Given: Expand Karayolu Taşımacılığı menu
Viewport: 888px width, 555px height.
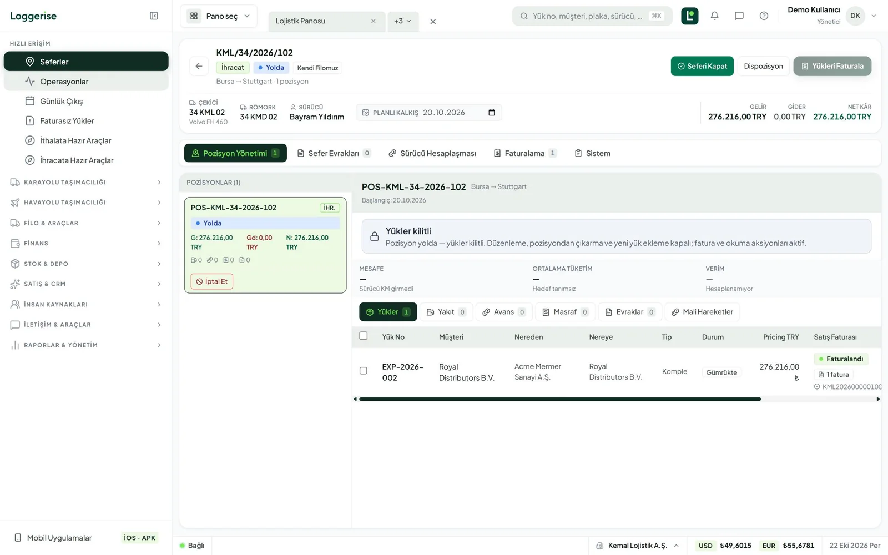Looking at the screenshot, I should (x=86, y=182).
